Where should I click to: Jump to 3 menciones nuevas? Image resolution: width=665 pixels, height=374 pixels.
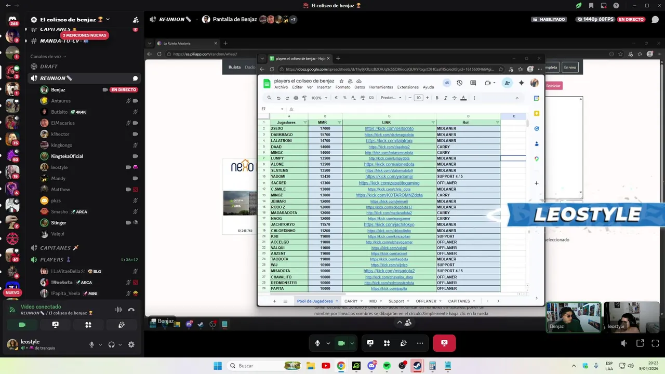(85, 35)
